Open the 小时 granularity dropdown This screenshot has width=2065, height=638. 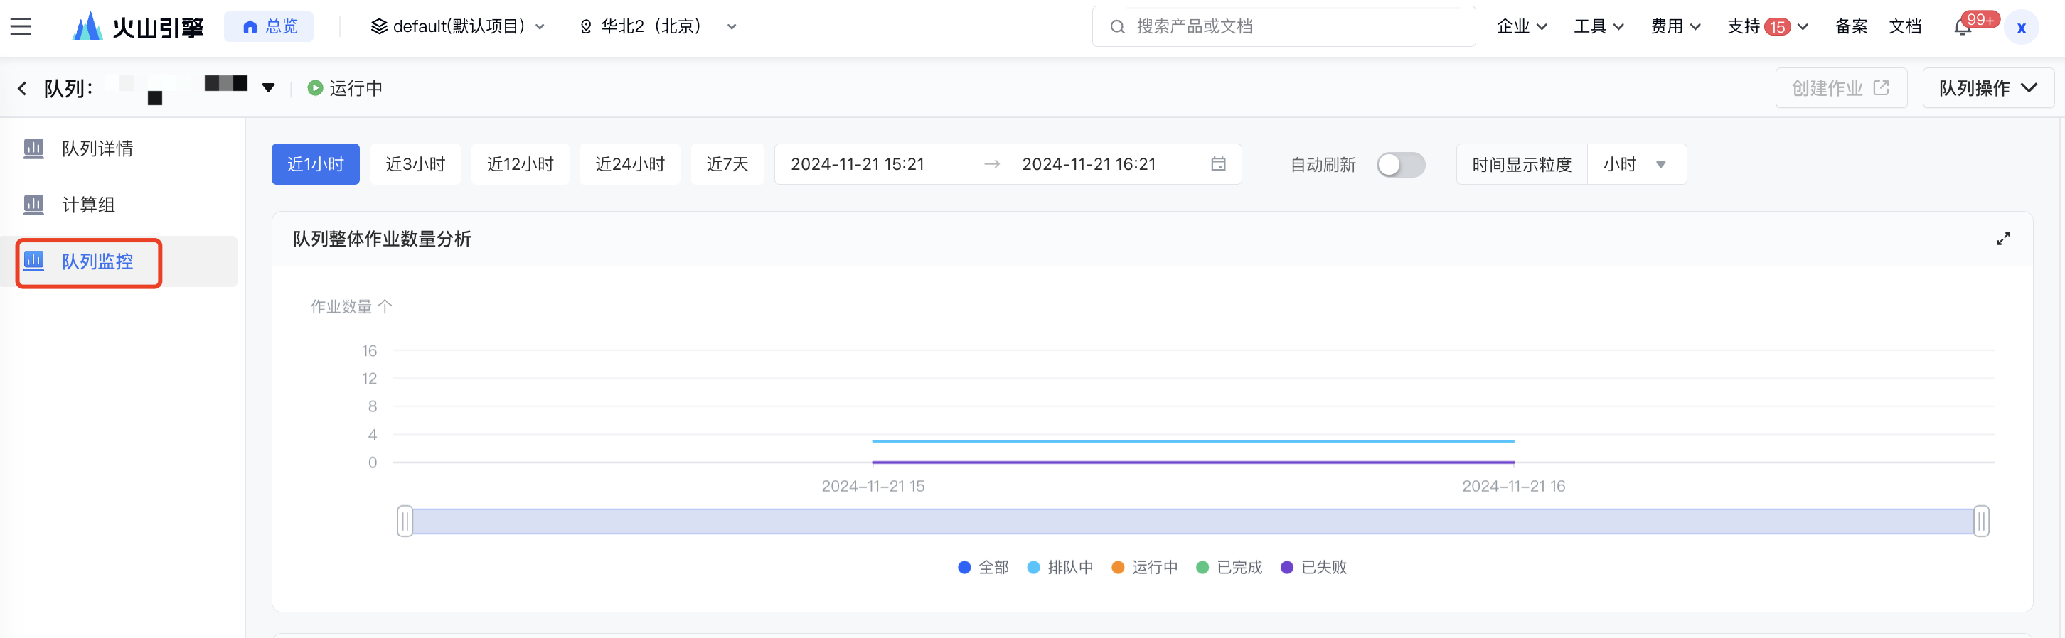(1636, 164)
